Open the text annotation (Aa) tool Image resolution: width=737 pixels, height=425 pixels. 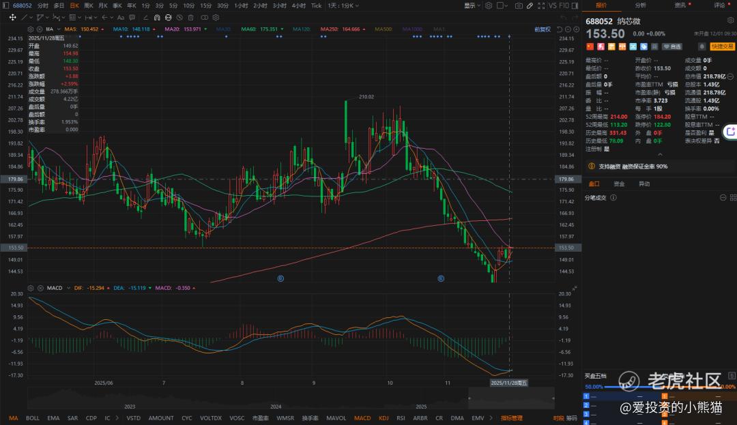click(121, 17)
